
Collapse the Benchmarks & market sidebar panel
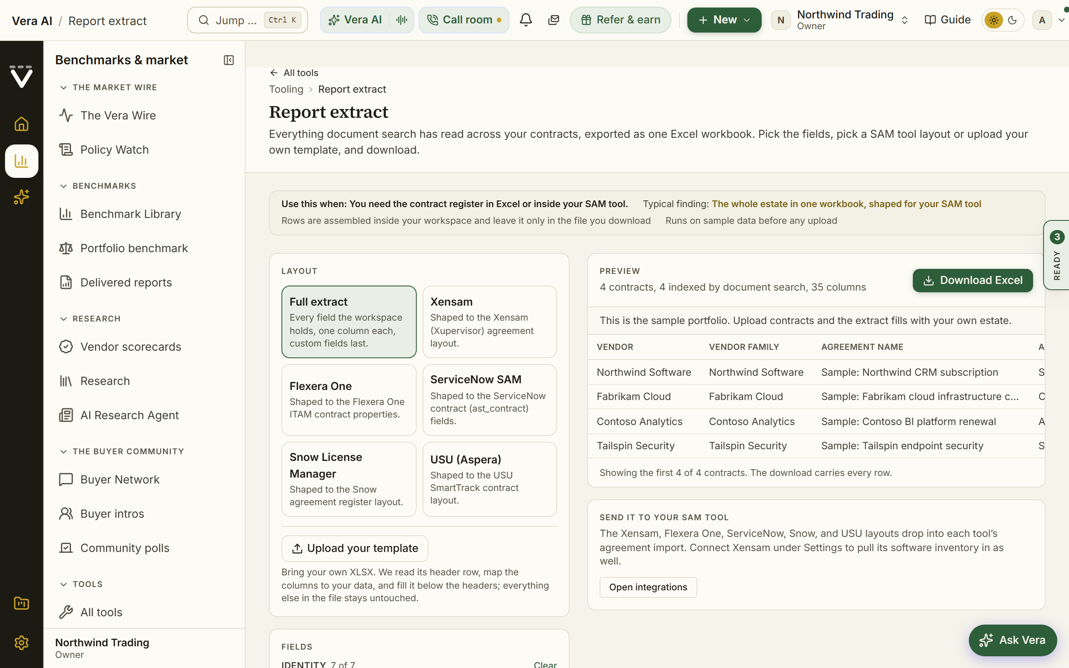228,60
